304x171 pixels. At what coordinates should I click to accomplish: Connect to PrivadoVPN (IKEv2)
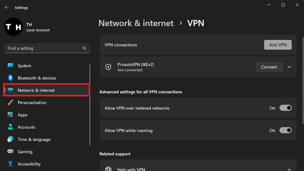269,67
